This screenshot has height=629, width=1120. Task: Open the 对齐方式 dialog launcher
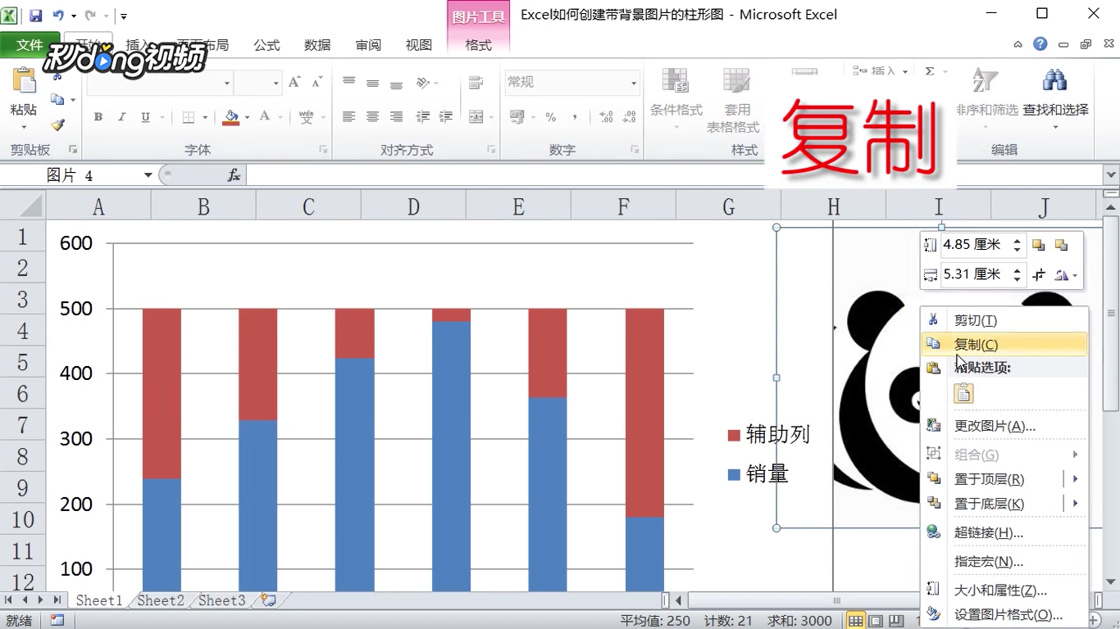pyautogui.click(x=491, y=150)
